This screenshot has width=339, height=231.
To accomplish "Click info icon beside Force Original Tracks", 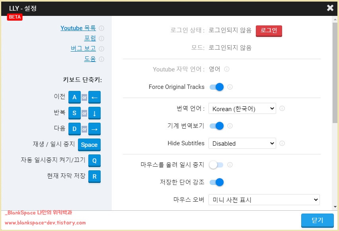I will point(230,87).
